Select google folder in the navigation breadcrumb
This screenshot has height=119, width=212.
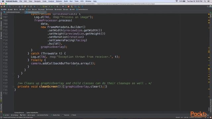[41, 10]
